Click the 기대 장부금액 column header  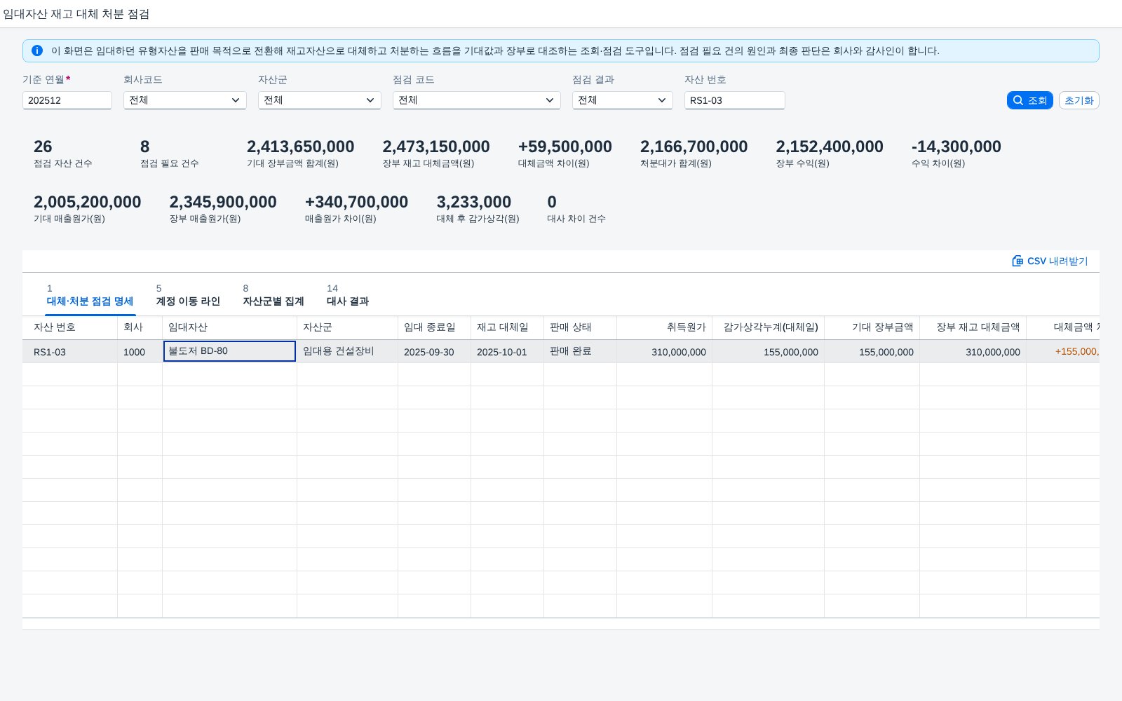point(872,327)
